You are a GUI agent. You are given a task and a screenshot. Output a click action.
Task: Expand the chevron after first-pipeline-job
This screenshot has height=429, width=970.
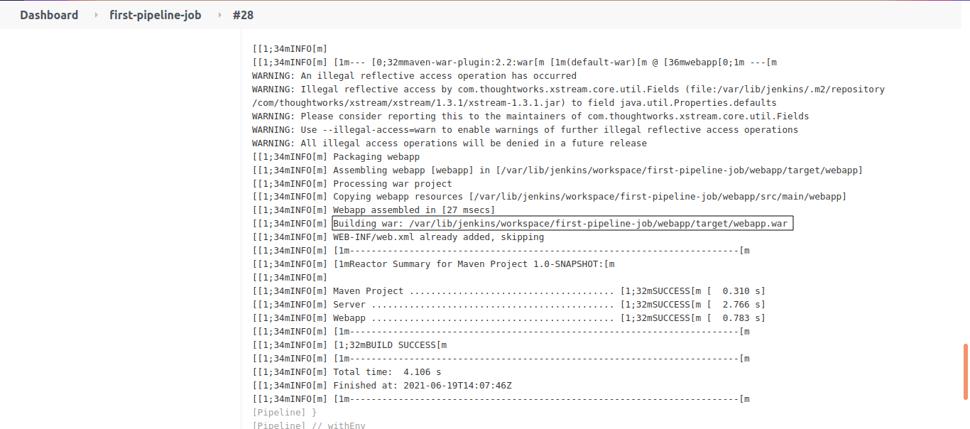[219, 15]
